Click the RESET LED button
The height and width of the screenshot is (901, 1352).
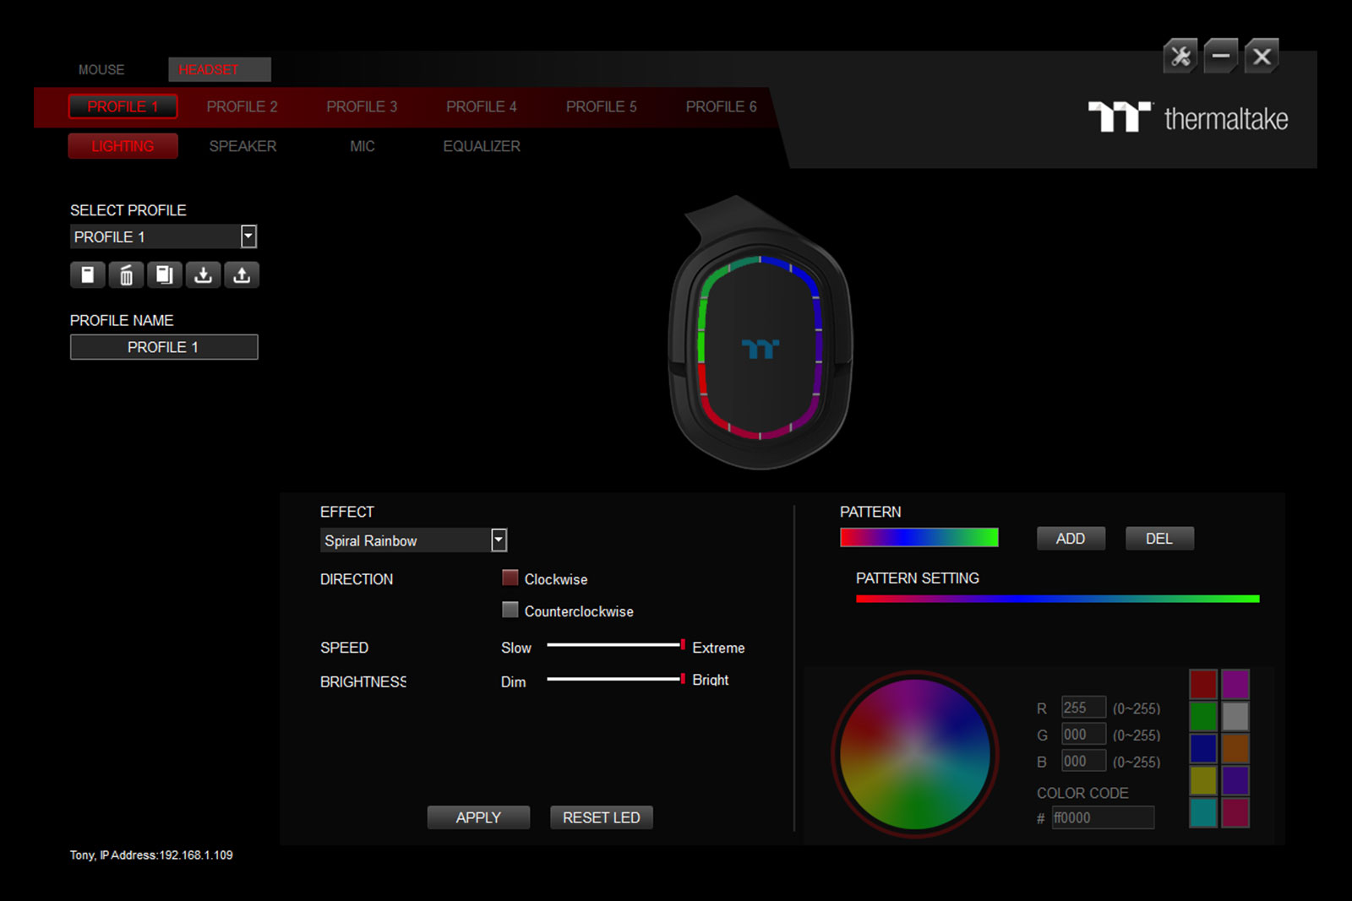pyautogui.click(x=602, y=817)
